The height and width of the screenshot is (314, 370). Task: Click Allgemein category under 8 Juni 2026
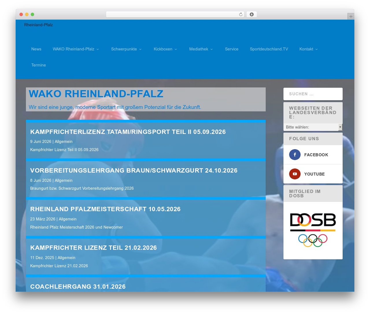[64, 180]
